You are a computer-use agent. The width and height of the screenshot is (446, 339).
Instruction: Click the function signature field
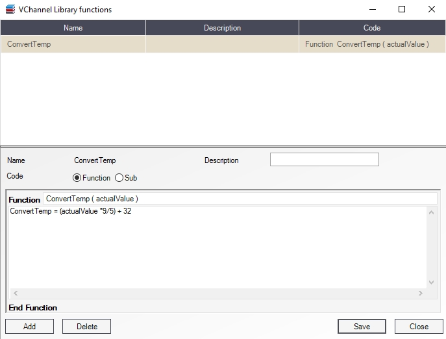click(x=240, y=199)
